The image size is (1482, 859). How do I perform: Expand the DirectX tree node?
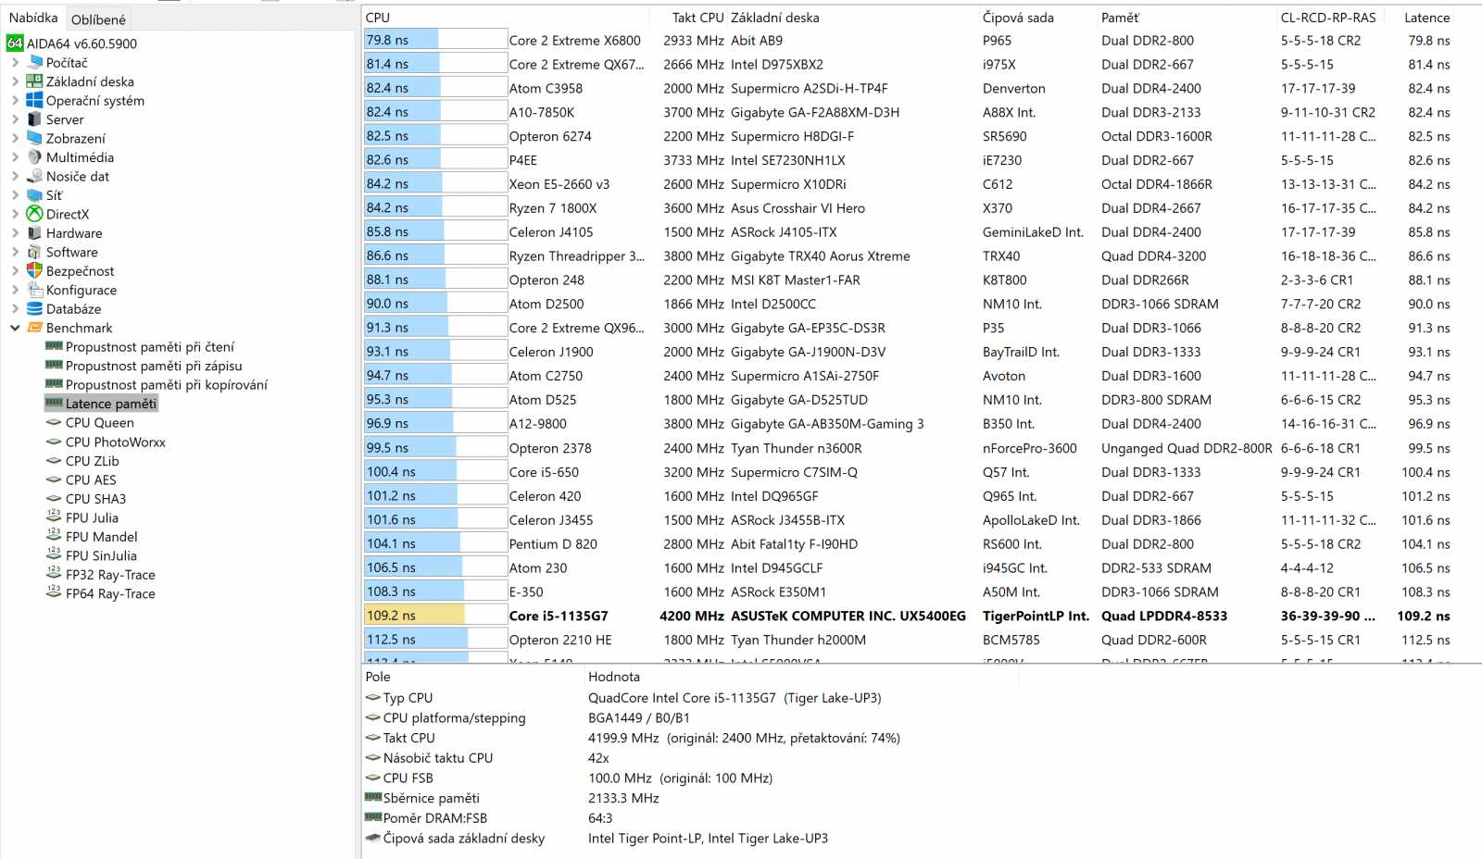[15, 214]
